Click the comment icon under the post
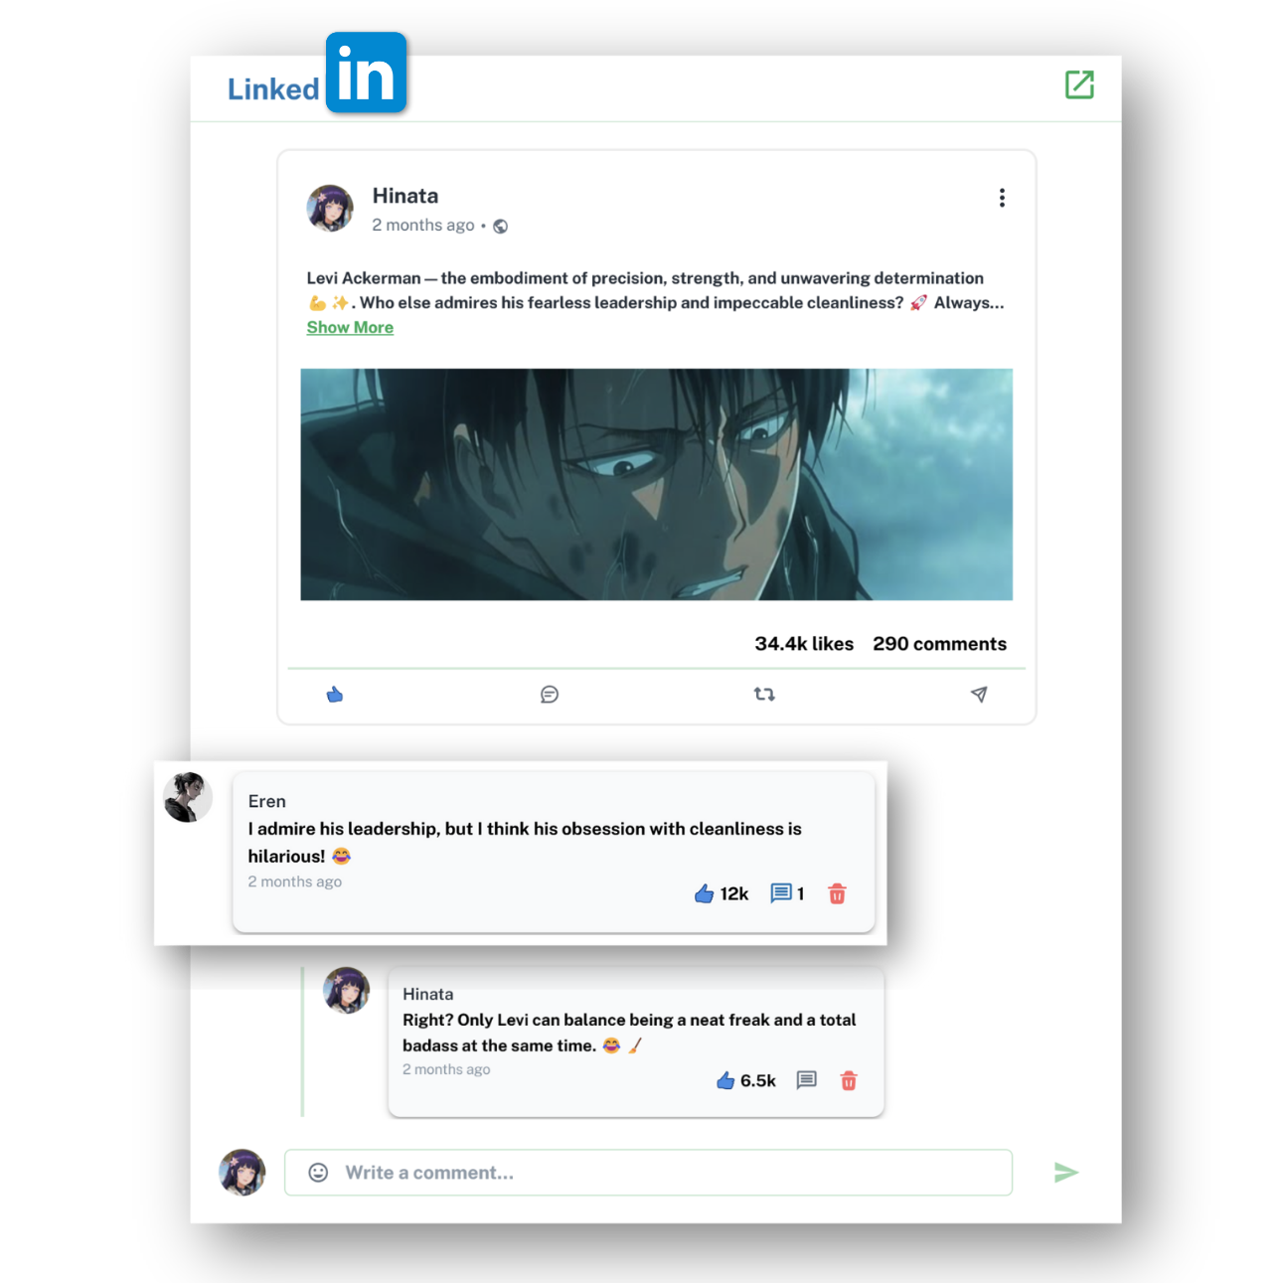This screenshot has height=1283, width=1283. (x=550, y=695)
